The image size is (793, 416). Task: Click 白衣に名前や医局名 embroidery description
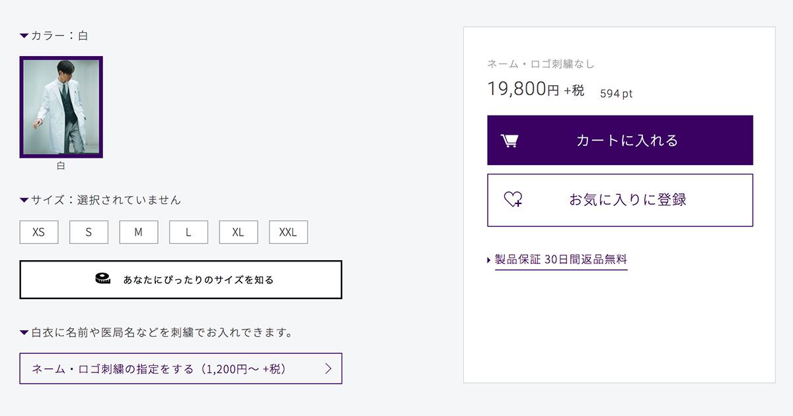162,333
